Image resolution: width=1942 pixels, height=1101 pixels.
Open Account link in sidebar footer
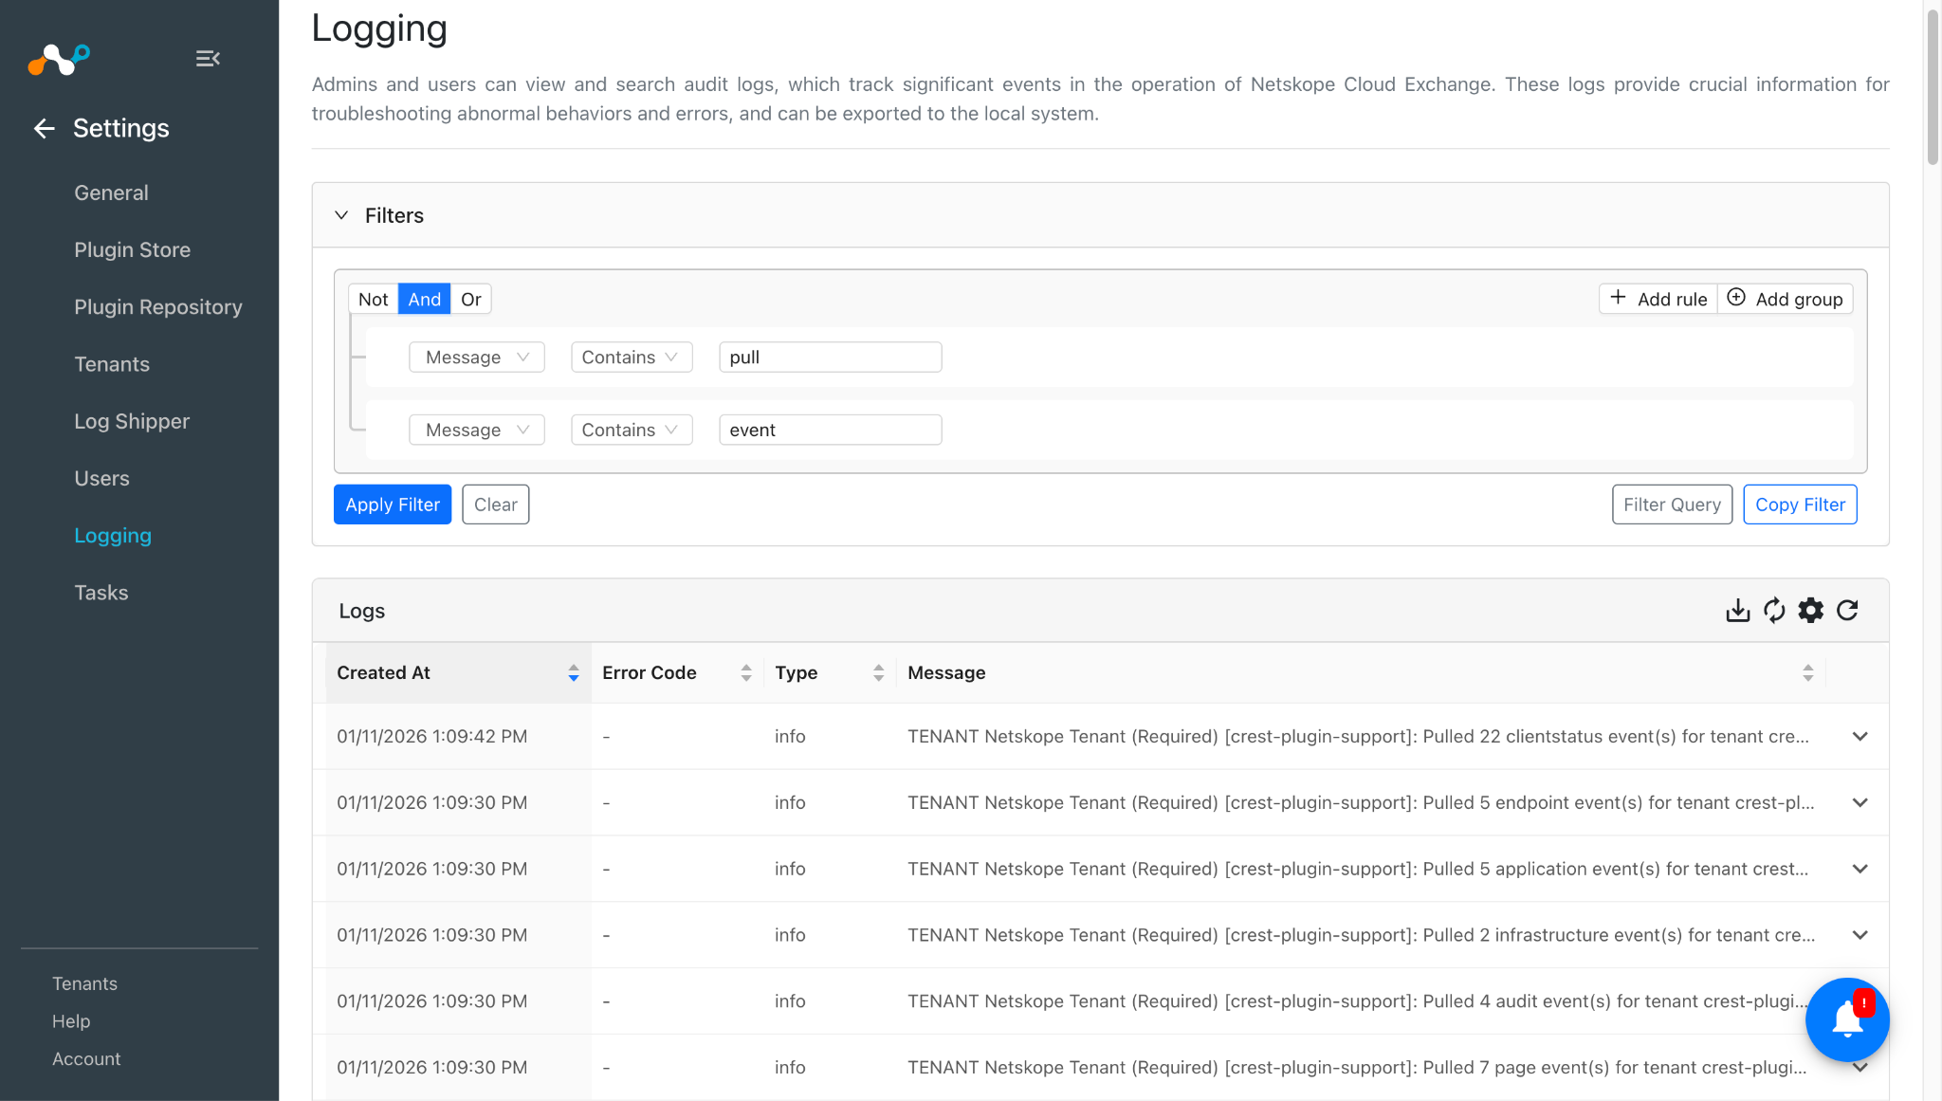tap(86, 1059)
